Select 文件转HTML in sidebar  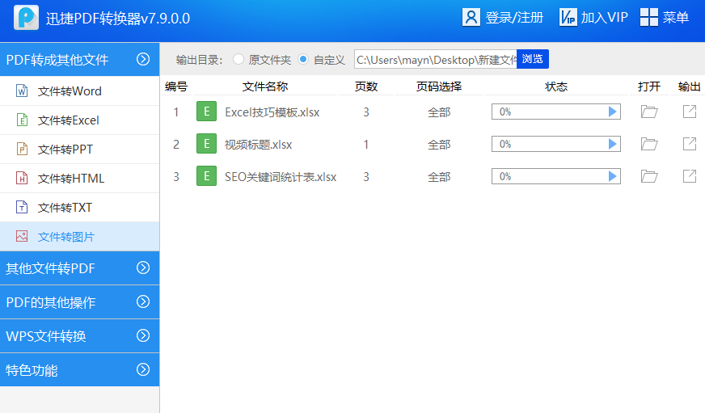point(79,178)
